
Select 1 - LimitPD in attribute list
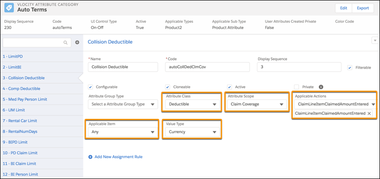point(41,56)
